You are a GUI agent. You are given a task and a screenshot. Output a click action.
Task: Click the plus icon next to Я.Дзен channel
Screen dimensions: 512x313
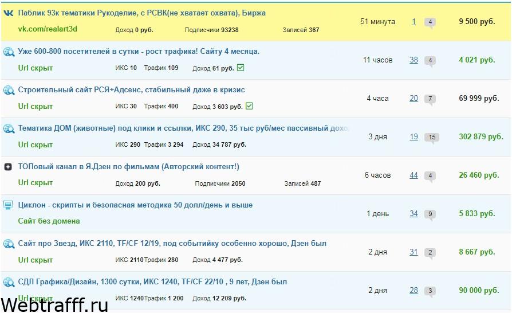pos(8,167)
